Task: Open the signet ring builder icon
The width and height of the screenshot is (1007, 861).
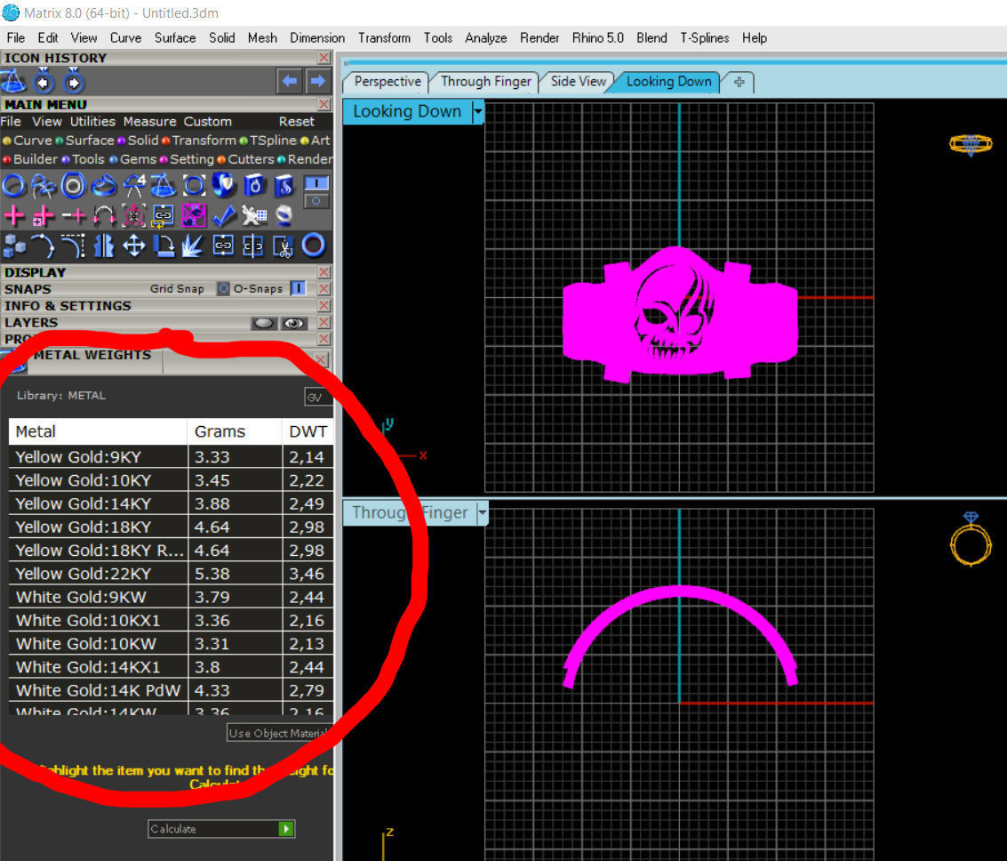Action: [103, 186]
